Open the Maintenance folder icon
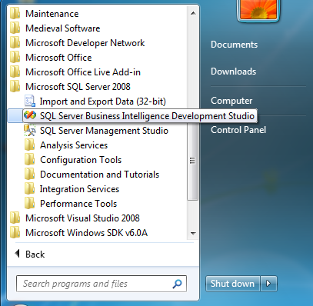 click(15, 14)
